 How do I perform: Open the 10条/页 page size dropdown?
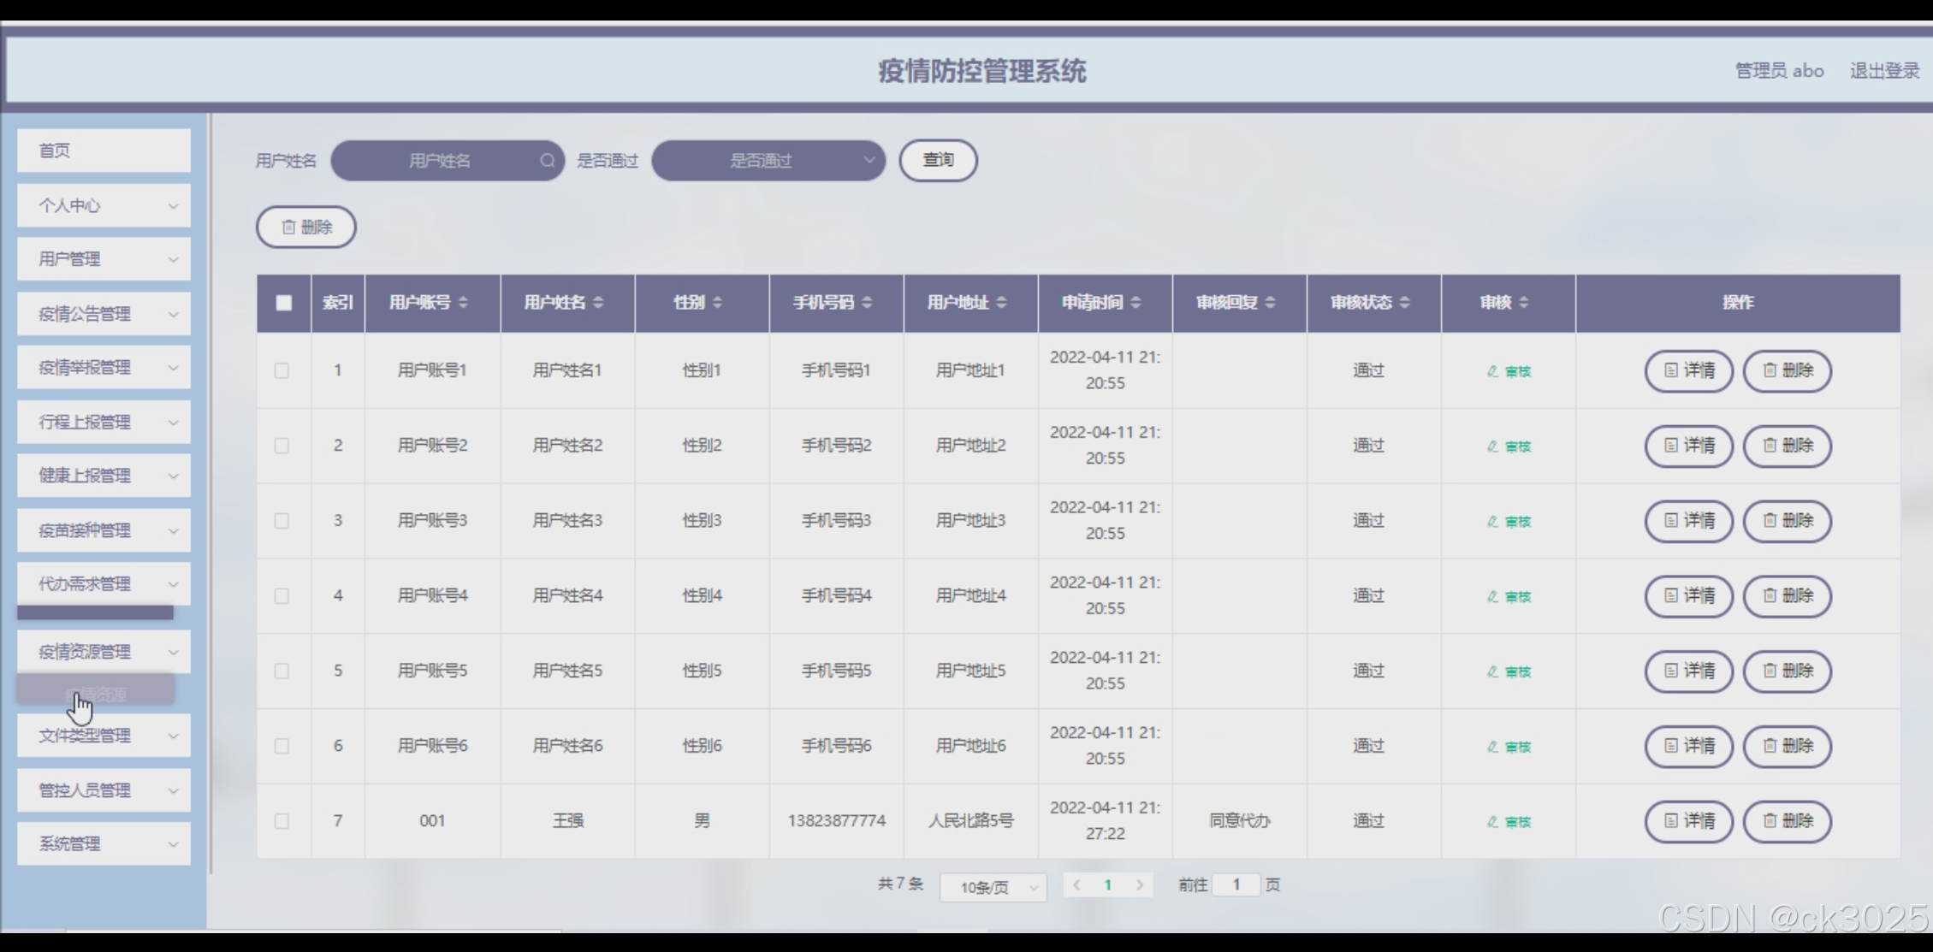[993, 888]
